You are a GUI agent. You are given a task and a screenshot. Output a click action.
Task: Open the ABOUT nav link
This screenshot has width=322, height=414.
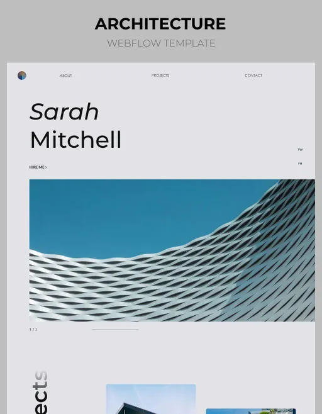pyautogui.click(x=65, y=76)
